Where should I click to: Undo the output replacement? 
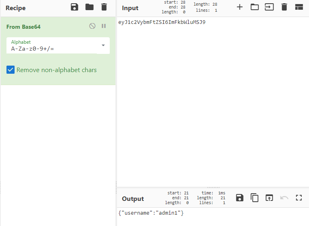[284, 198]
